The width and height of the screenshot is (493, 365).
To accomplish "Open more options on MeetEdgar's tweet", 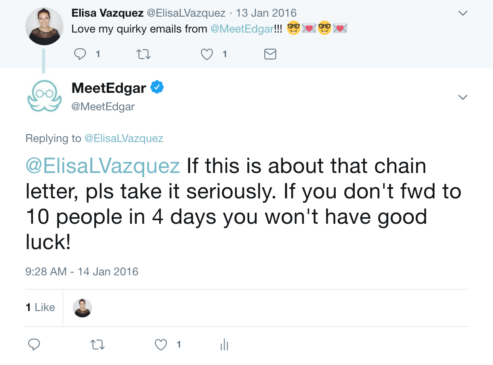I will point(462,97).
